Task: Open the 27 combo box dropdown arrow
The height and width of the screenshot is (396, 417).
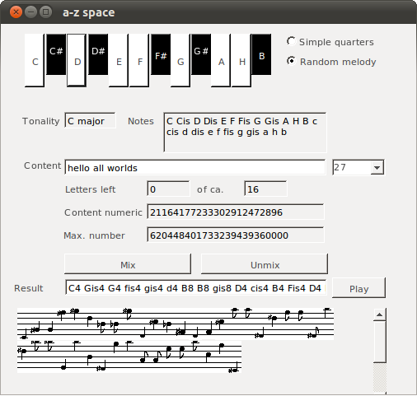Action: coord(377,167)
